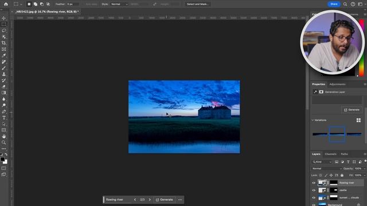367x206 pixels.
Task: Hide the castle layer
Action: tap(314, 191)
